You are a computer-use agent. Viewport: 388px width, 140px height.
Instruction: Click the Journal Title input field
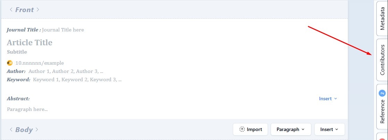63,30
